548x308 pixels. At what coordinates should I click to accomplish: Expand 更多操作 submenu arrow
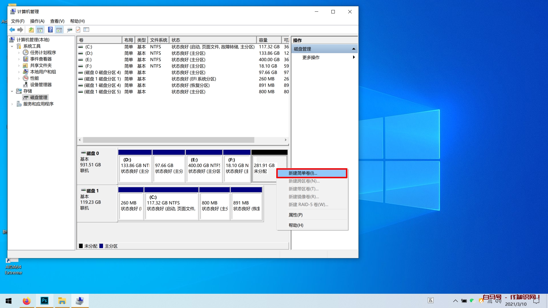[354, 57]
